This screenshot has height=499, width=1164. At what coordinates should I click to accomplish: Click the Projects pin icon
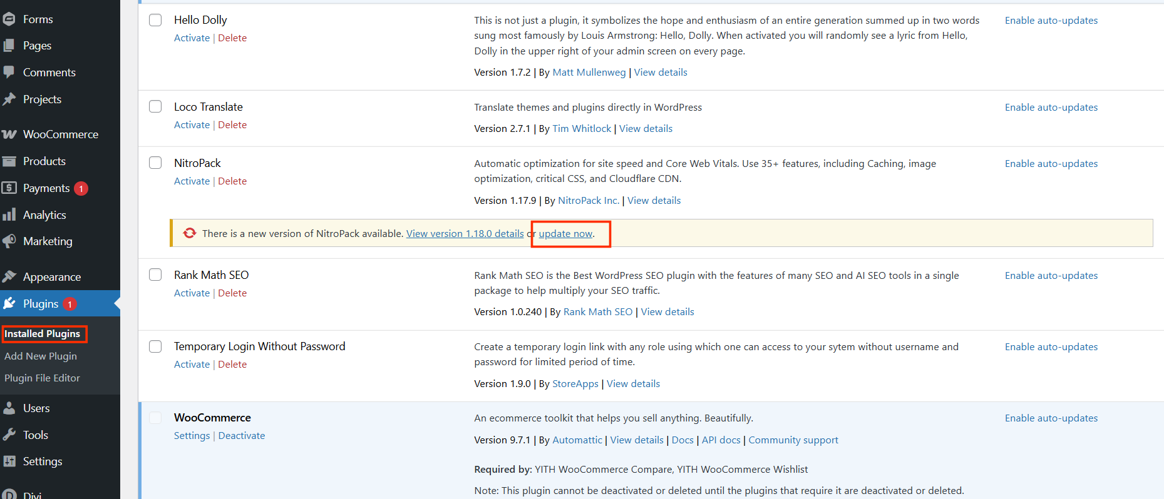click(9, 99)
